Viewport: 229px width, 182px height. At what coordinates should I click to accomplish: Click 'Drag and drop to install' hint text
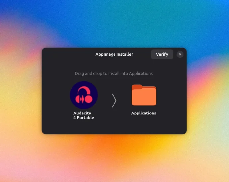pyautogui.click(x=114, y=74)
